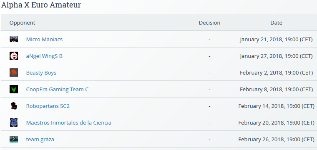Open the Micro Maniacs team link

point(44,39)
